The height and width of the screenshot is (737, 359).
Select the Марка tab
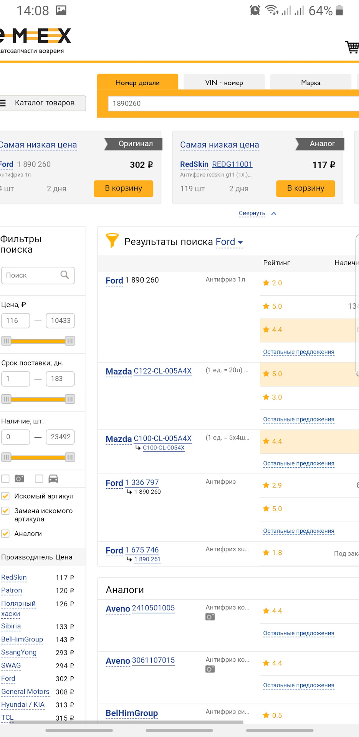point(310,83)
